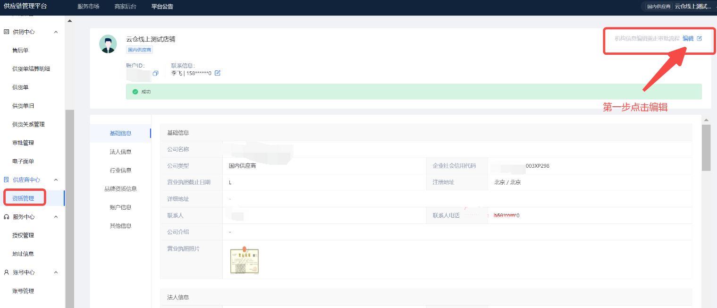Viewport: 717px width, 308px height.
Task: Click the 供销中心 sidebar icon
Action: 7,32
